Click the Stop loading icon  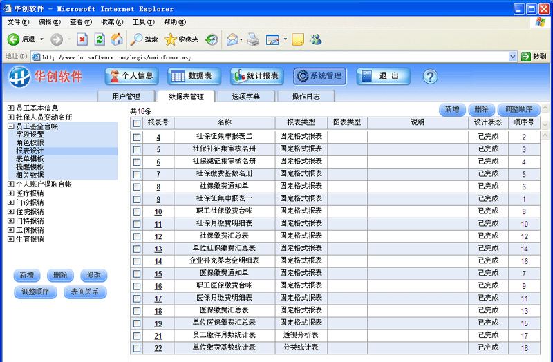82,39
